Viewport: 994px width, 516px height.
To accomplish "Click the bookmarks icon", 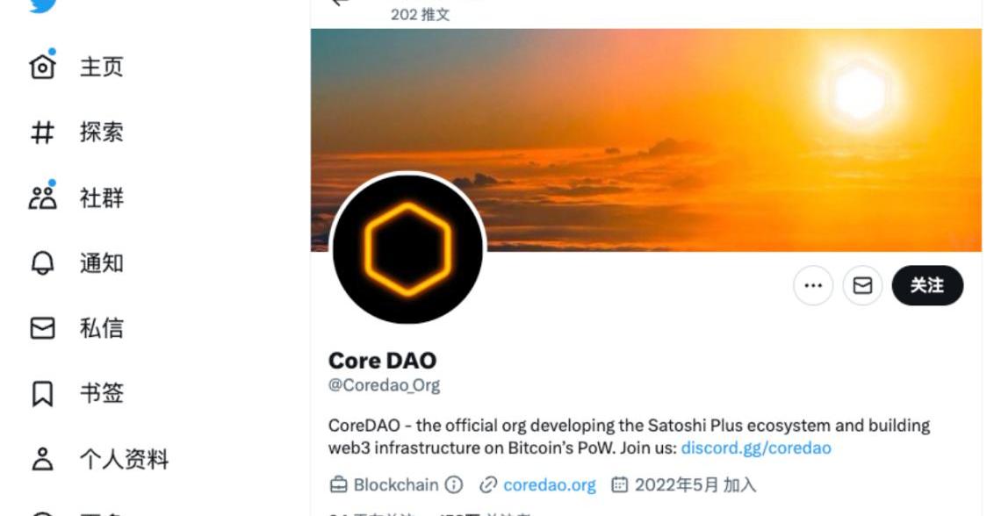I will click(42, 394).
